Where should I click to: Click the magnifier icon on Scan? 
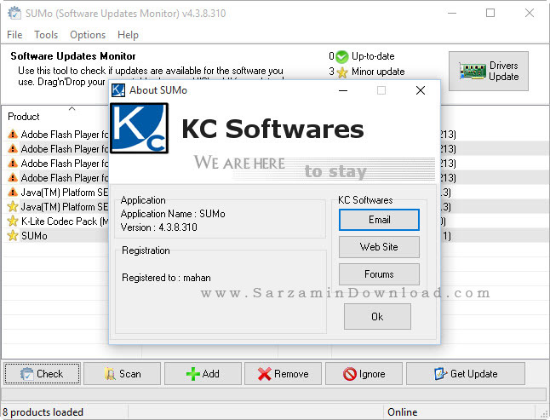pyautogui.click(x=110, y=374)
